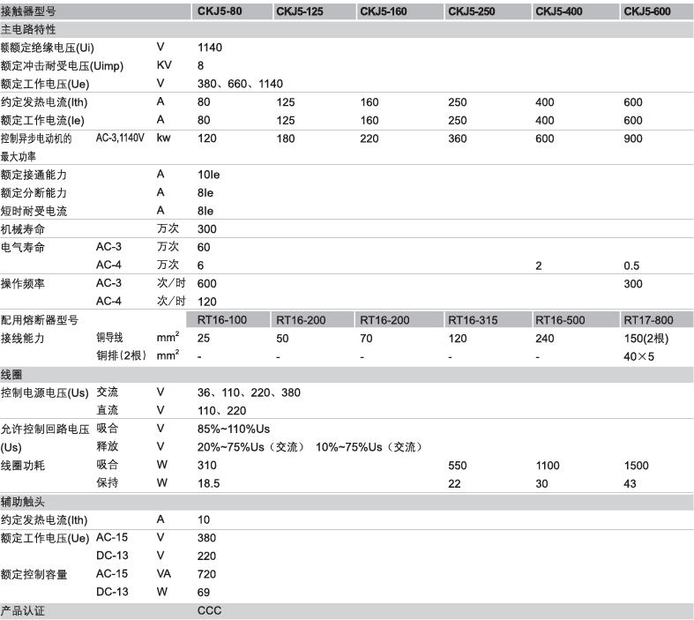The height and width of the screenshot is (620, 694).
Task: Select the 产品认证 row label
Action: [x=22, y=610]
